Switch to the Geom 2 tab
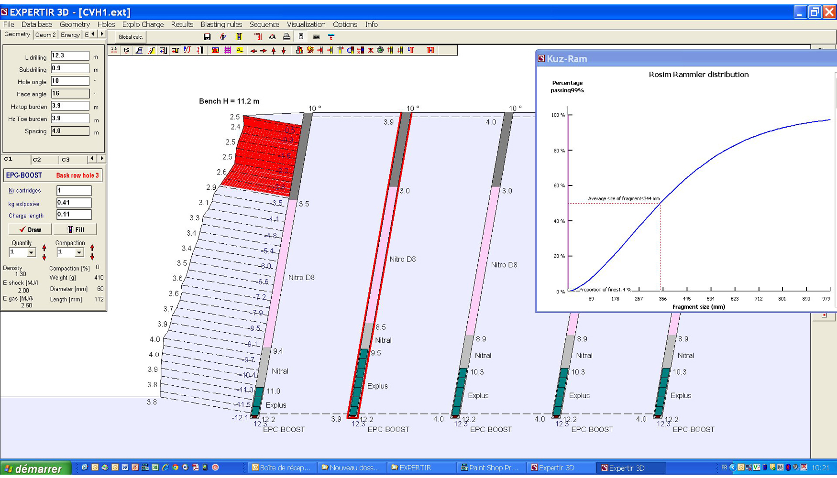The width and height of the screenshot is (837, 478). (45, 35)
